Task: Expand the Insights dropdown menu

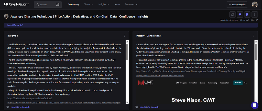Action: point(104,5)
